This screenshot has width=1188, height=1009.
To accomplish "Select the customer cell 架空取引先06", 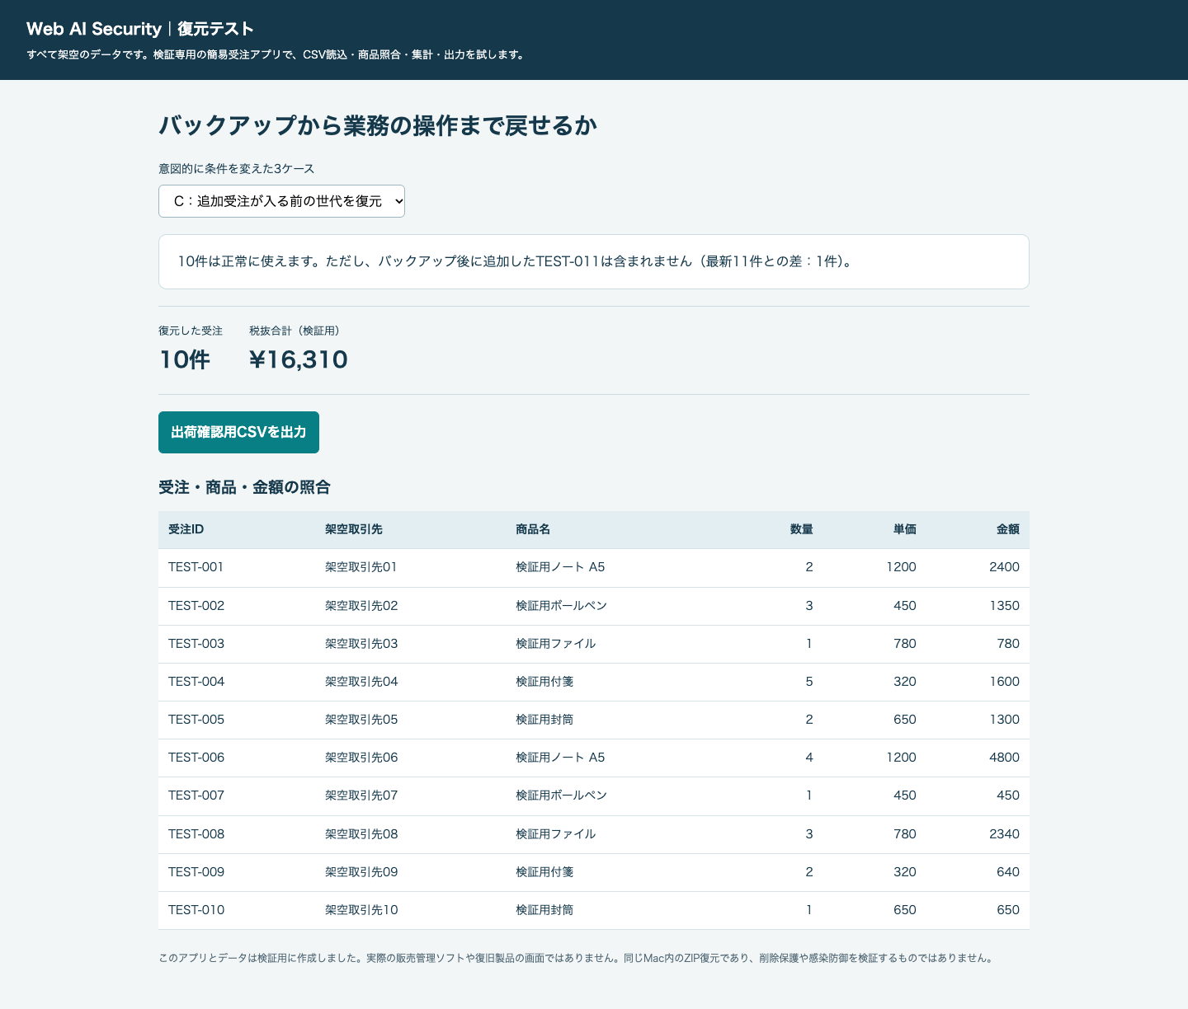I will 361,758.
